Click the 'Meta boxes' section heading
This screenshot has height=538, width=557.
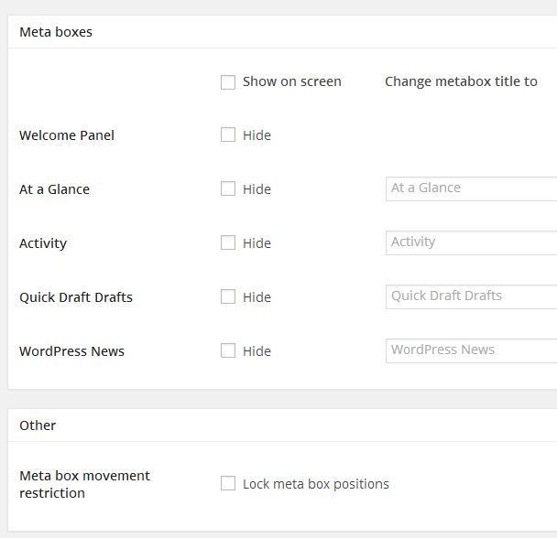pyautogui.click(x=56, y=32)
